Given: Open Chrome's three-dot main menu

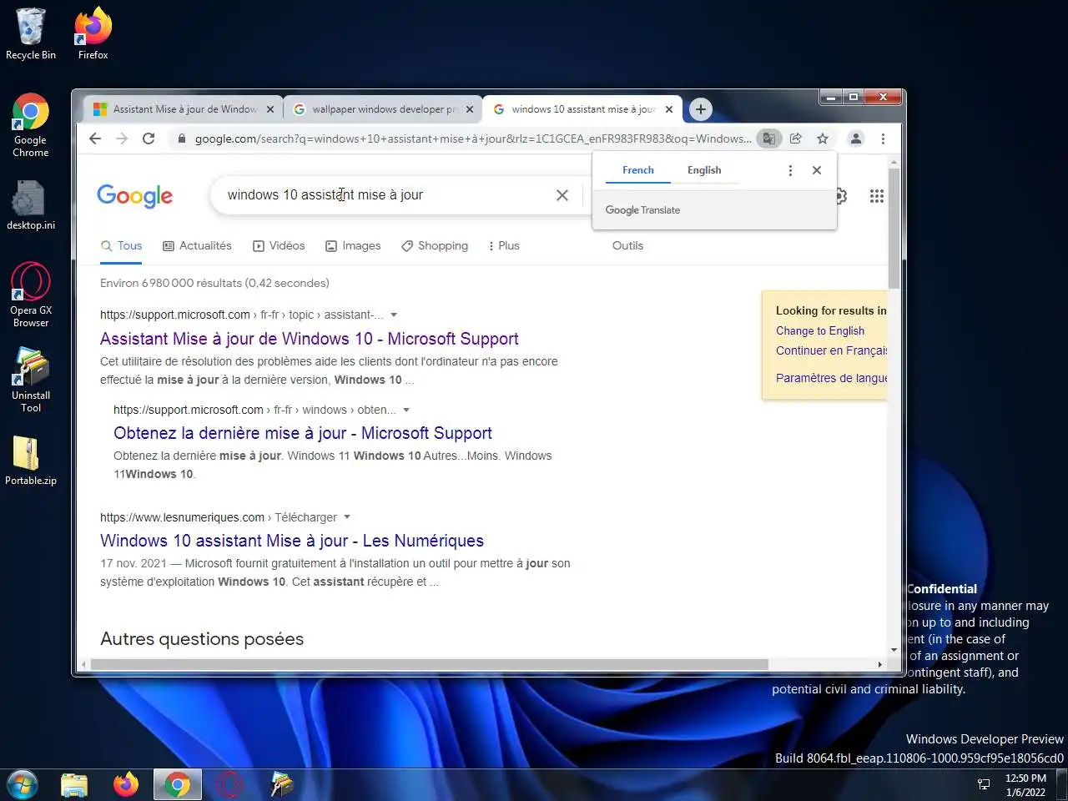Looking at the screenshot, I should pos(883,139).
